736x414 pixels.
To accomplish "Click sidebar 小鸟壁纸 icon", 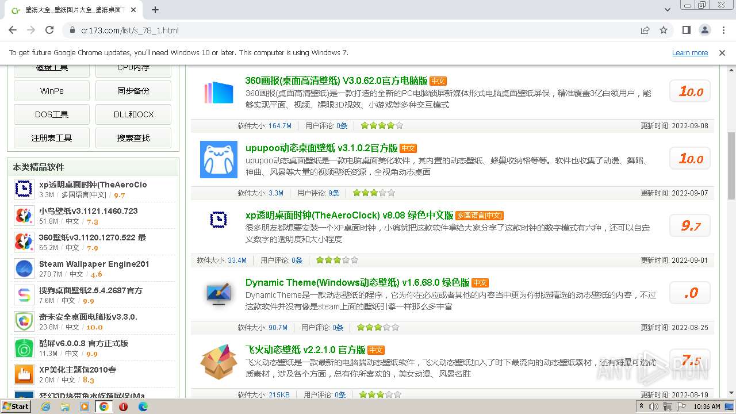I will [x=24, y=216].
